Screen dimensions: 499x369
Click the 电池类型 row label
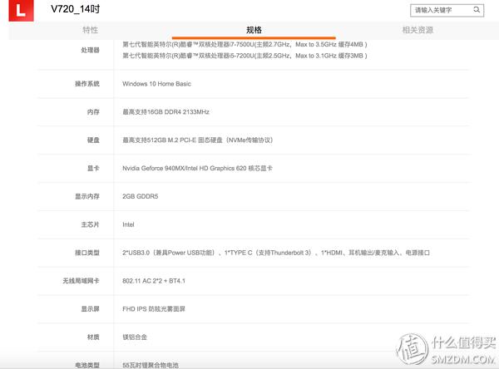coord(87,365)
